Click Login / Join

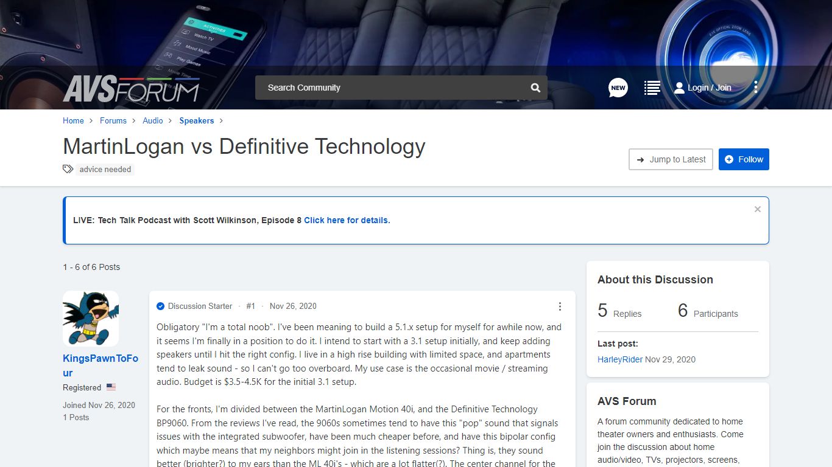click(x=709, y=88)
